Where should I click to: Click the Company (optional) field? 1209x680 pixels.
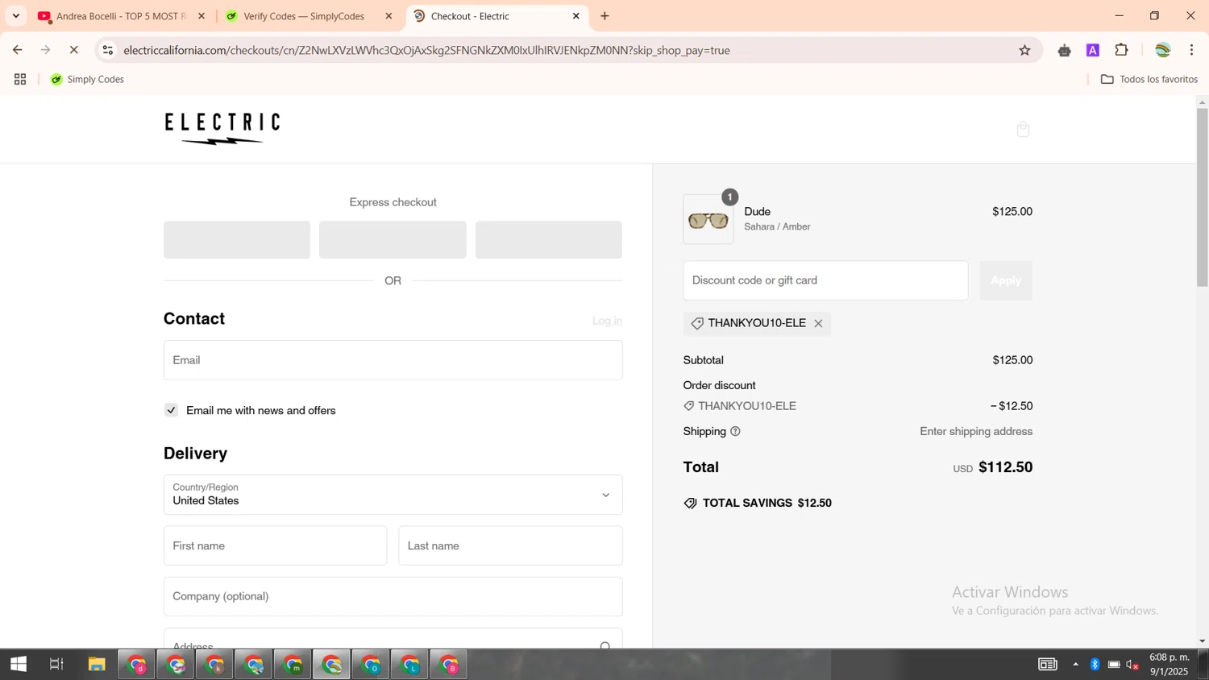[393, 596]
